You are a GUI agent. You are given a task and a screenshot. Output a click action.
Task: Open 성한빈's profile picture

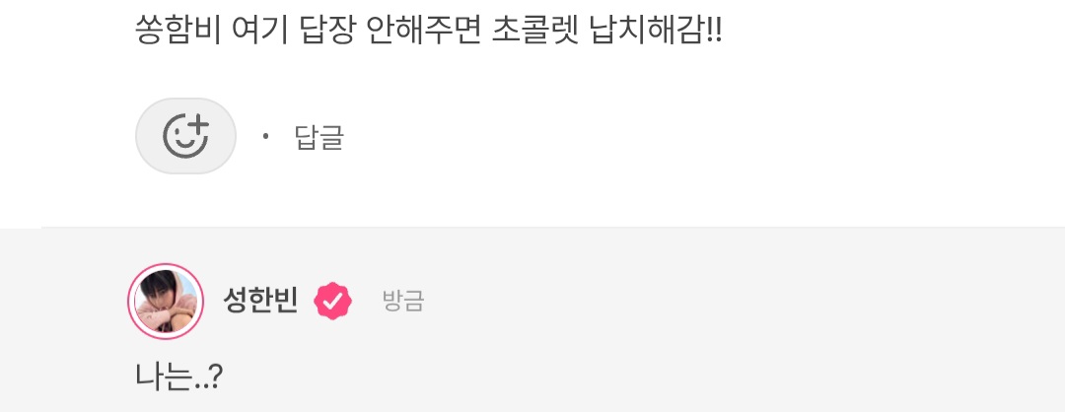click(x=166, y=301)
